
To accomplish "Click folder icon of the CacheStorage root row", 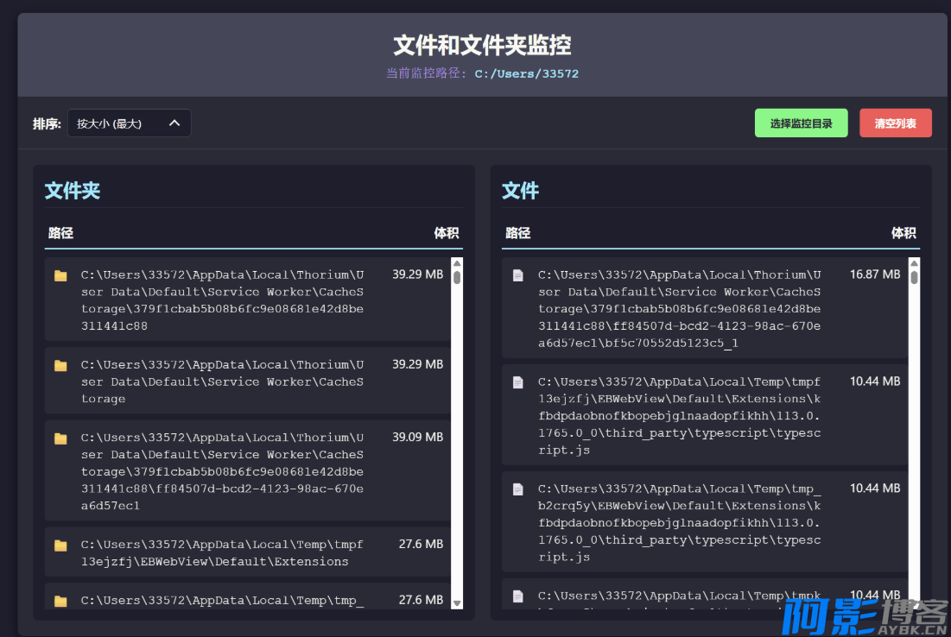I will [60, 366].
